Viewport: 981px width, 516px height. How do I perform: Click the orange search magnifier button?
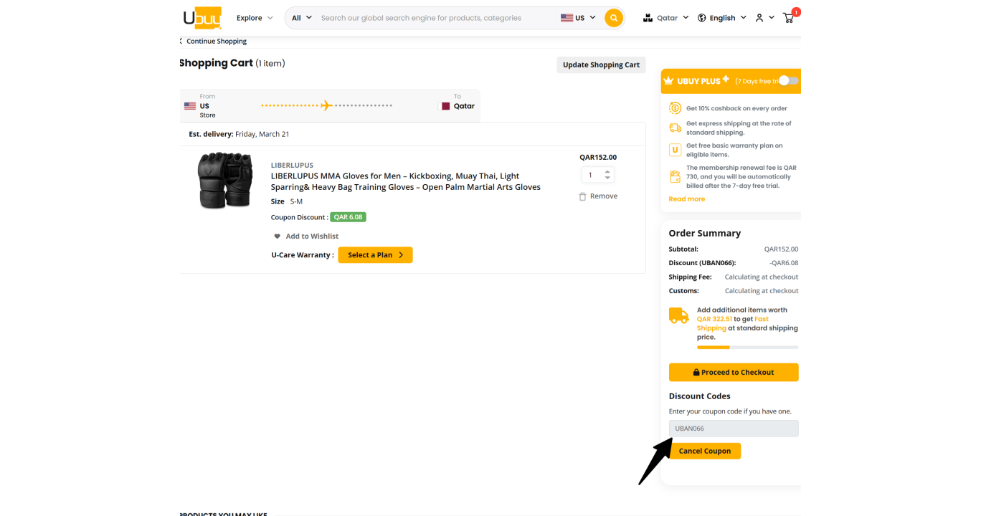(x=613, y=18)
